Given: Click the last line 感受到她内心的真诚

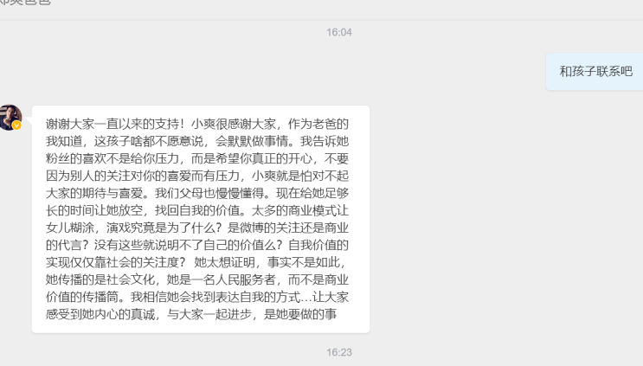Looking at the screenshot, I should coord(191,314).
